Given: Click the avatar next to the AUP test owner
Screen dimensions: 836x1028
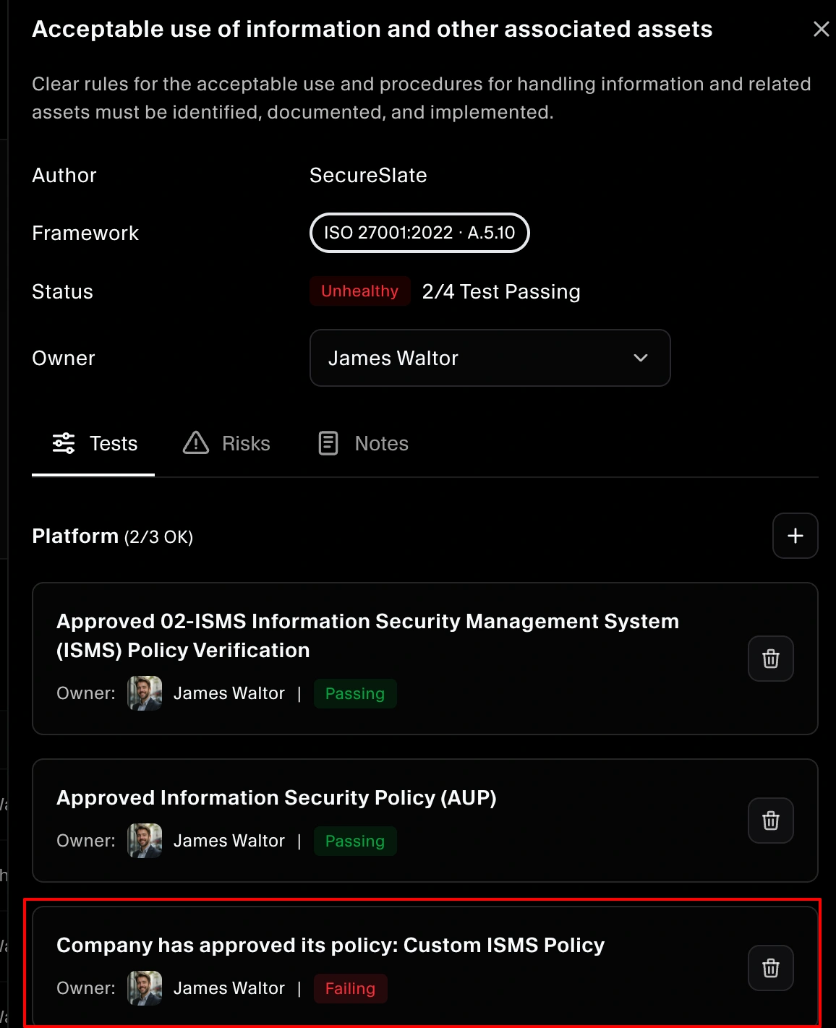Looking at the screenshot, I should [144, 841].
